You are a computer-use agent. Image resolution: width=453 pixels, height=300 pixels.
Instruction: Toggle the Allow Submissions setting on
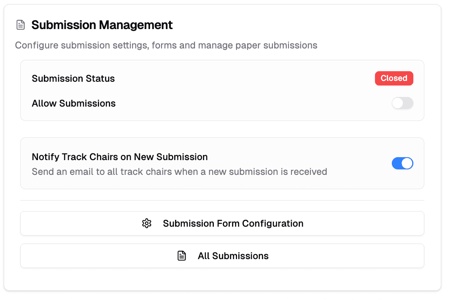[402, 103]
